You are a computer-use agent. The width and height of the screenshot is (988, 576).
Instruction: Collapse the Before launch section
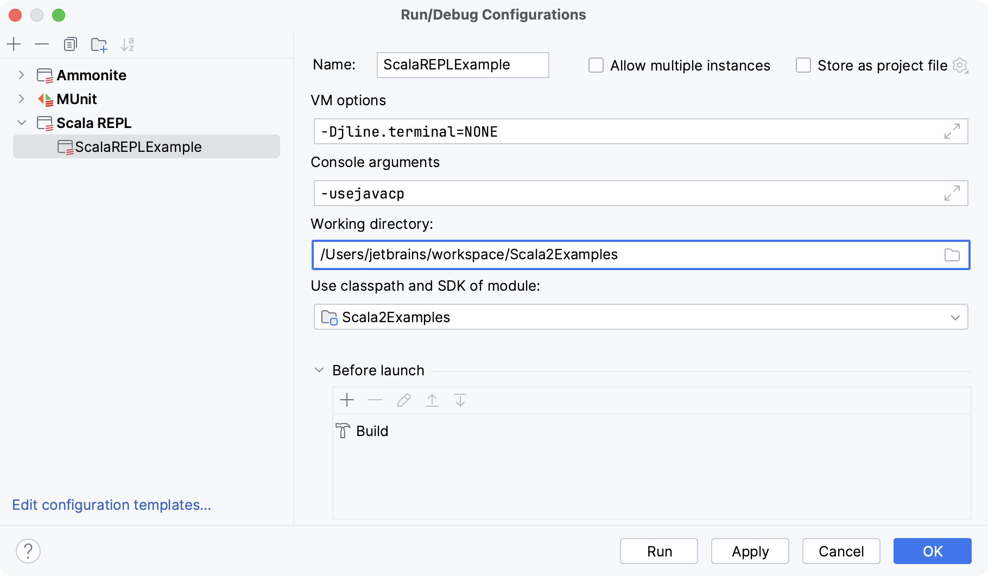(x=318, y=370)
